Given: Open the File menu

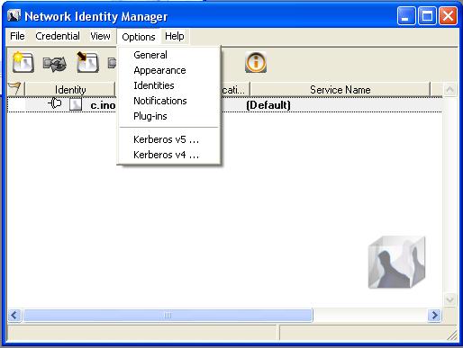Looking at the screenshot, I should [17, 36].
